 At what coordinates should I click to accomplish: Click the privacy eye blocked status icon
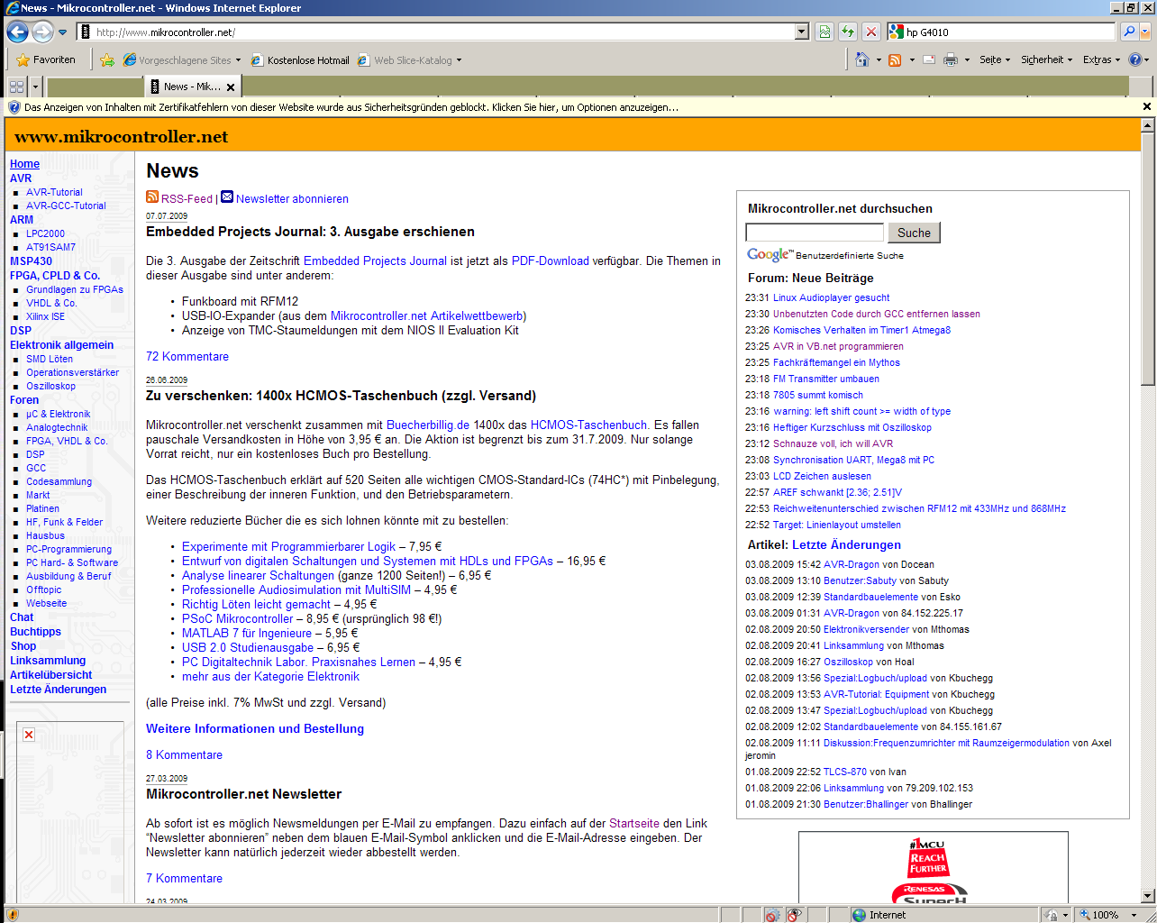click(x=794, y=915)
